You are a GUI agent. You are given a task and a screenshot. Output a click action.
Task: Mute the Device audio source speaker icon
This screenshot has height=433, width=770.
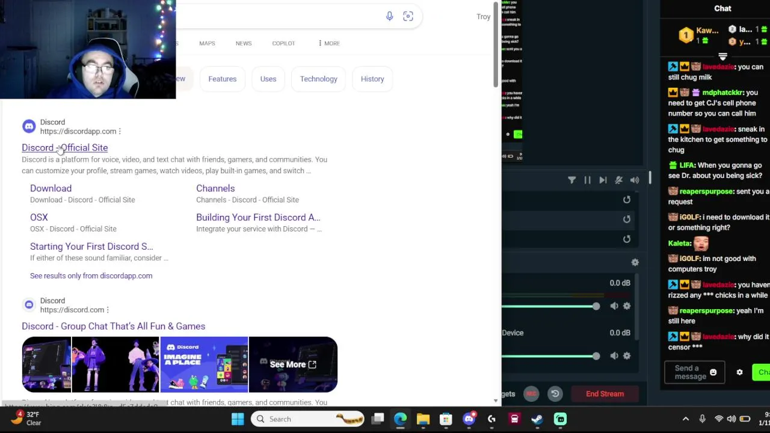(614, 355)
